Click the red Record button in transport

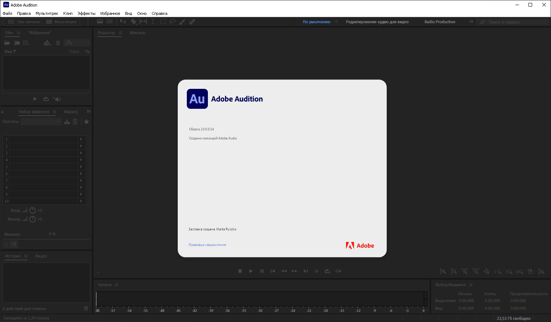[317, 271]
